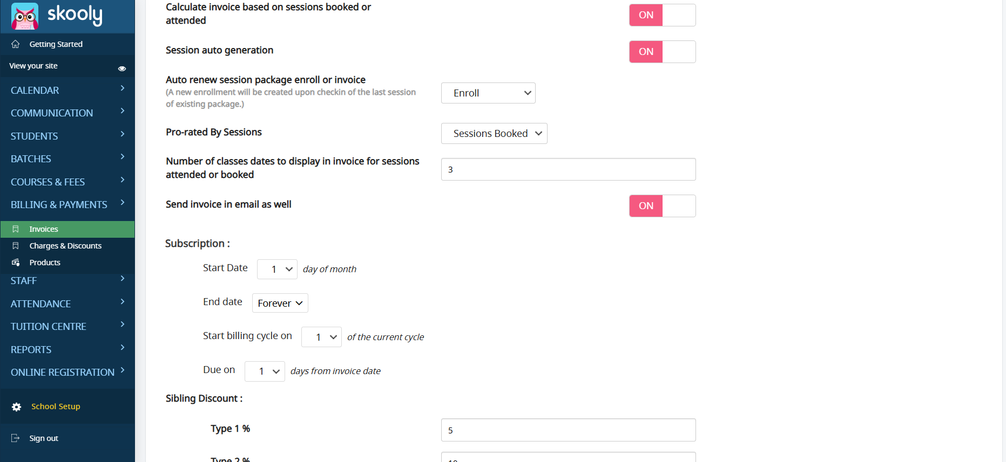This screenshot has height=462, width=1006.
Task: Click the Getting Started home icon
Action: tap(16, 44)
